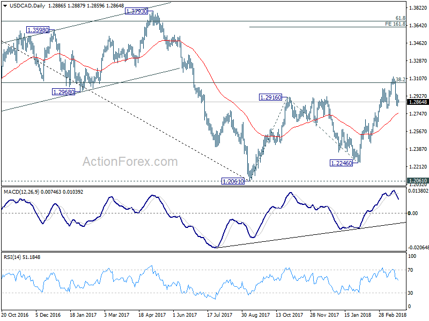Click the USDCAD,Daily chart title text
This screenshot has height=321, width=429.
point(27,6)
